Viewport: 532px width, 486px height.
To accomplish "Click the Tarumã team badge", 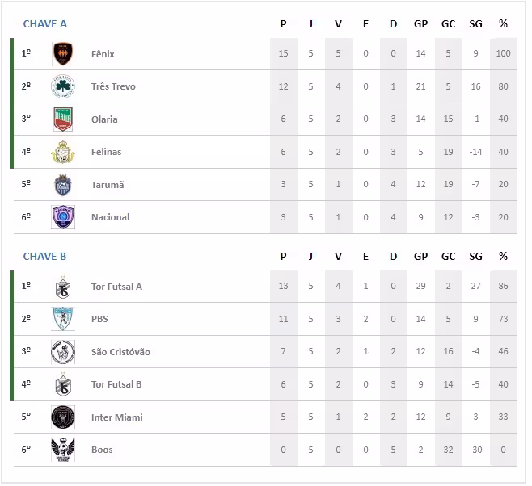I will [x=63, y=185].
